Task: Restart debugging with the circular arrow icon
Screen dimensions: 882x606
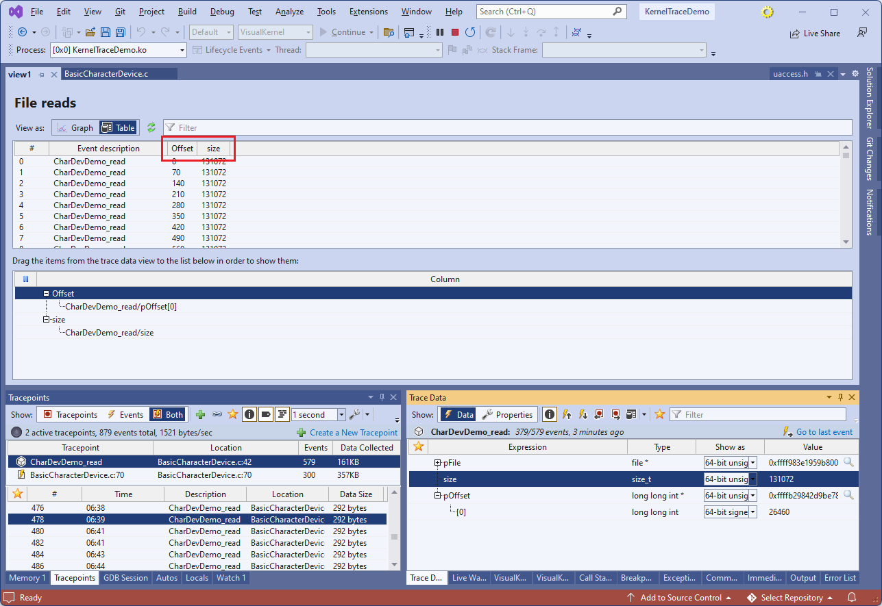Action: (470, 32)
